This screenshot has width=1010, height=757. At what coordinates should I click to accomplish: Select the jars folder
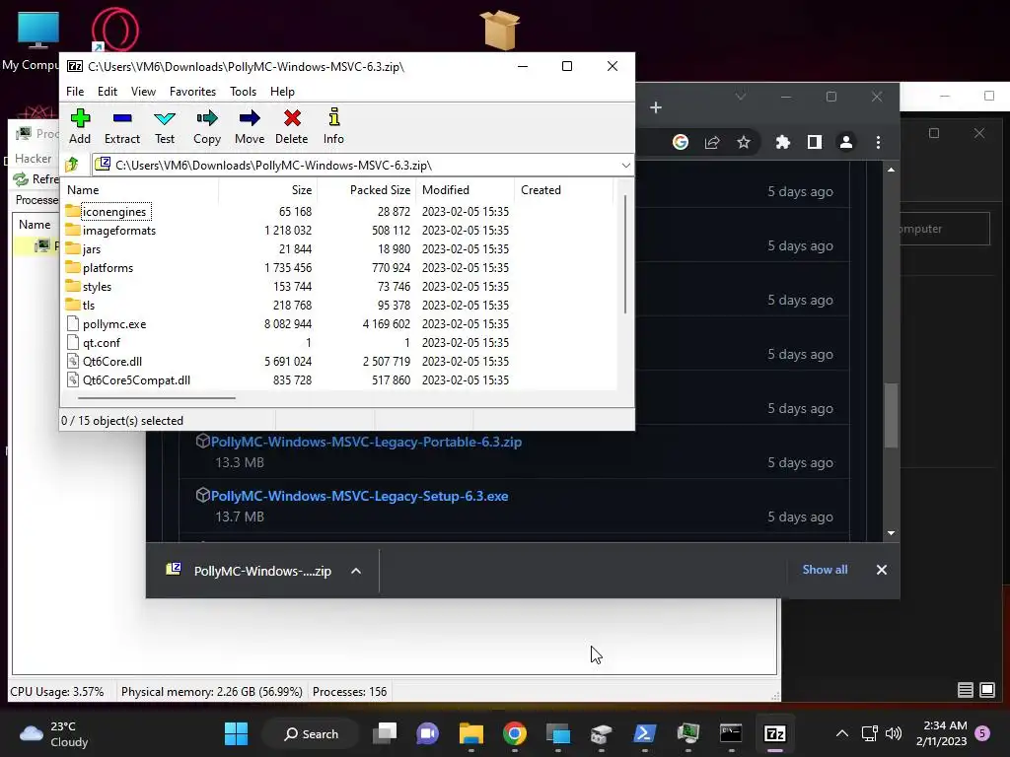[x=92, y=249]
